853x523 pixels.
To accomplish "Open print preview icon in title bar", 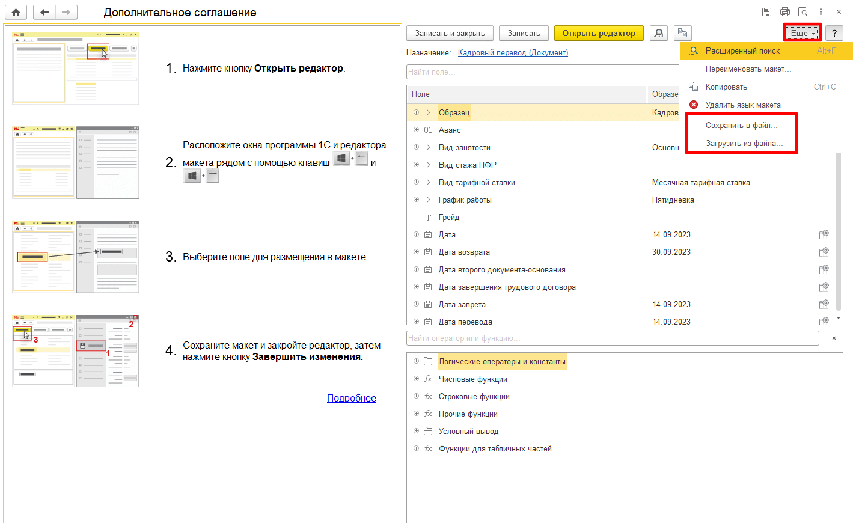I will tap(803, 12).
